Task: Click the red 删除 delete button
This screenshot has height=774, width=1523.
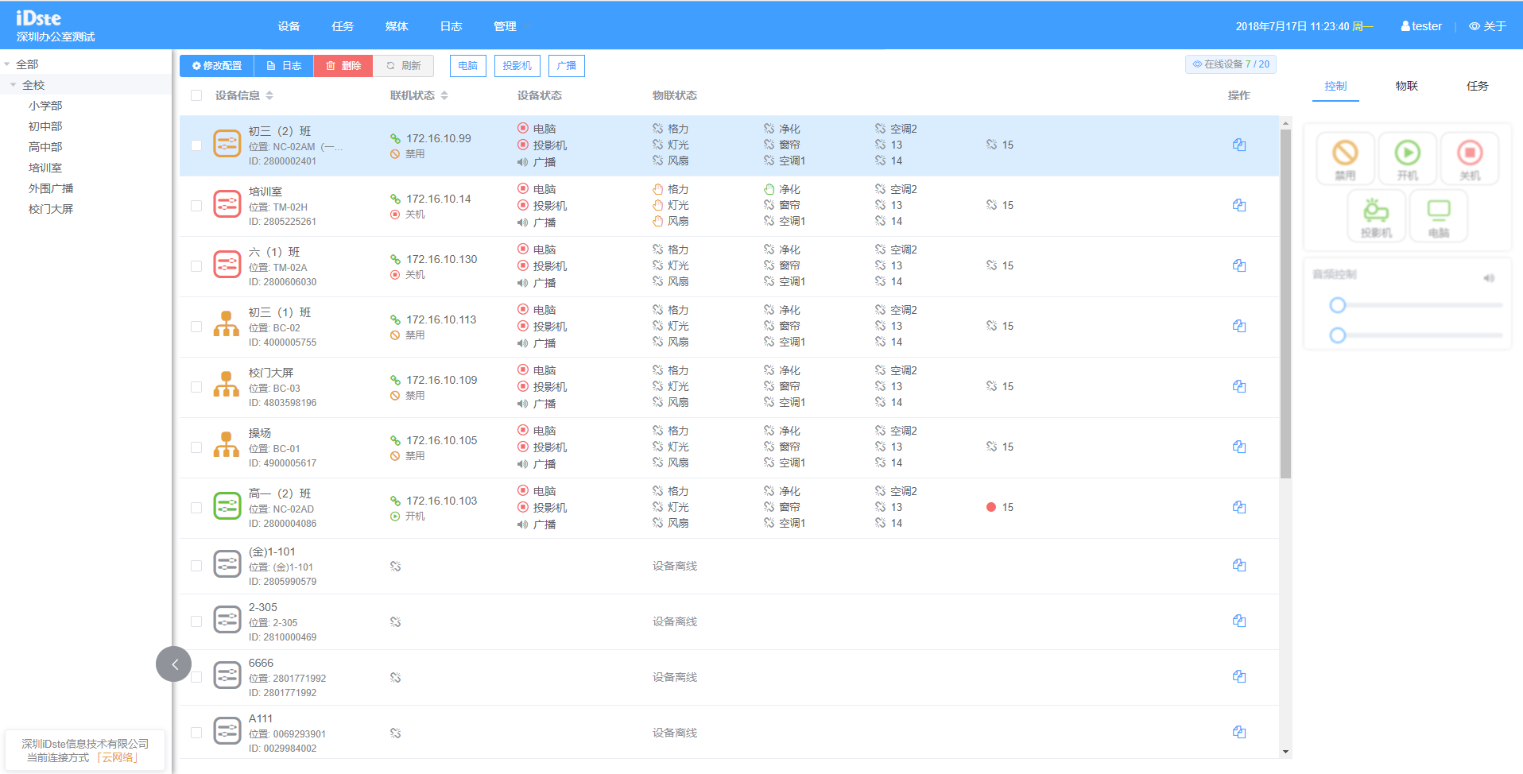Action: click(x=343, y=66)
